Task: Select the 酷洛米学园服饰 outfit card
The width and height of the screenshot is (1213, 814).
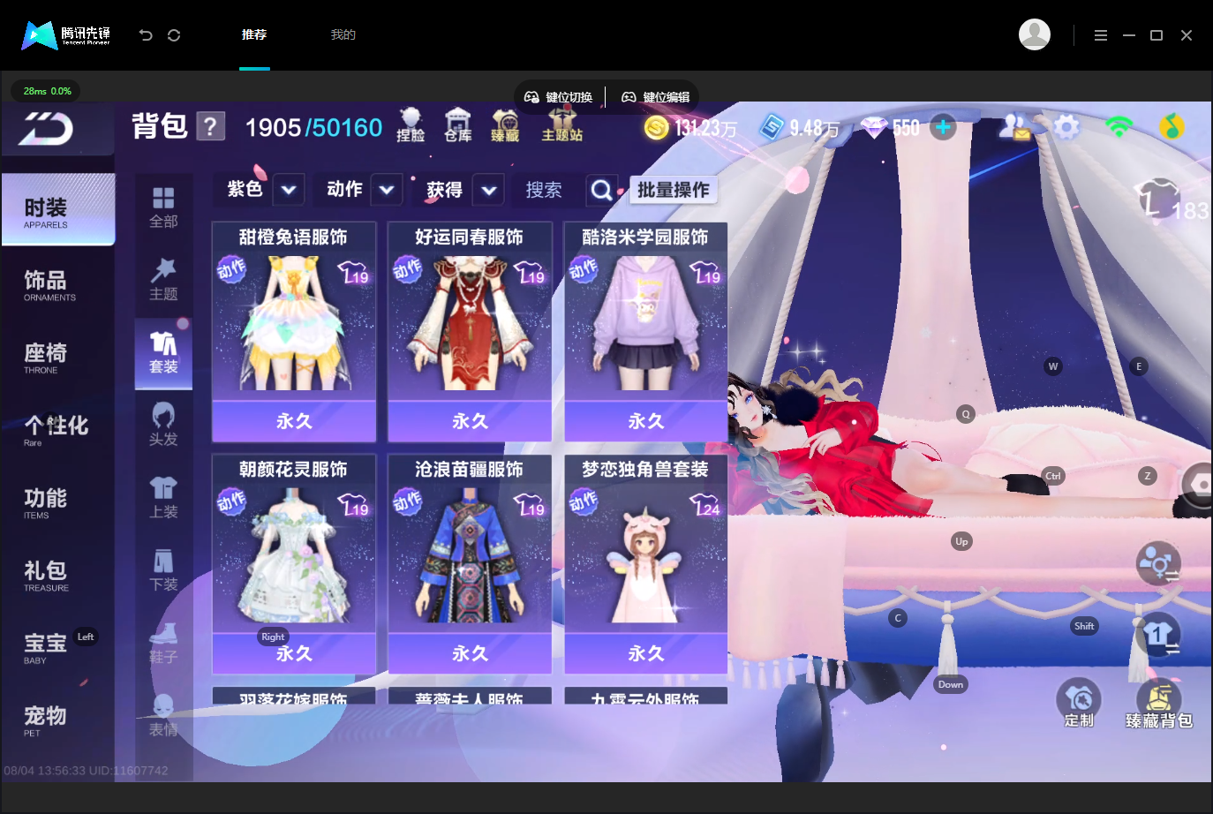Action: pos(646,332)
